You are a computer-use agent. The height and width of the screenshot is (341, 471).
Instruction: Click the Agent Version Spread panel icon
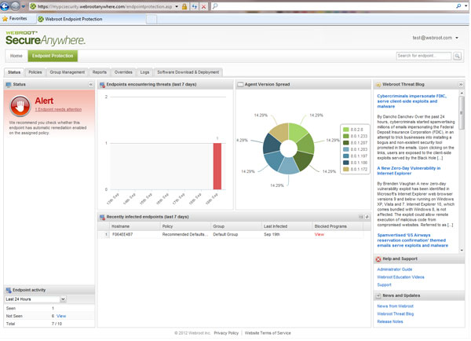coord(240,85)
